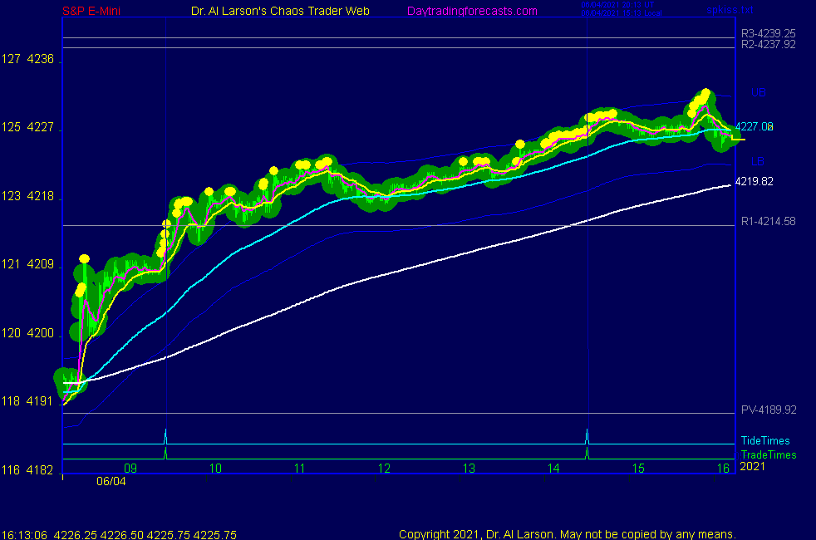Viewport: 816px width, 540px height.
Task: Click the "121 4209" price axis label
Action: [x=27, y=264]
